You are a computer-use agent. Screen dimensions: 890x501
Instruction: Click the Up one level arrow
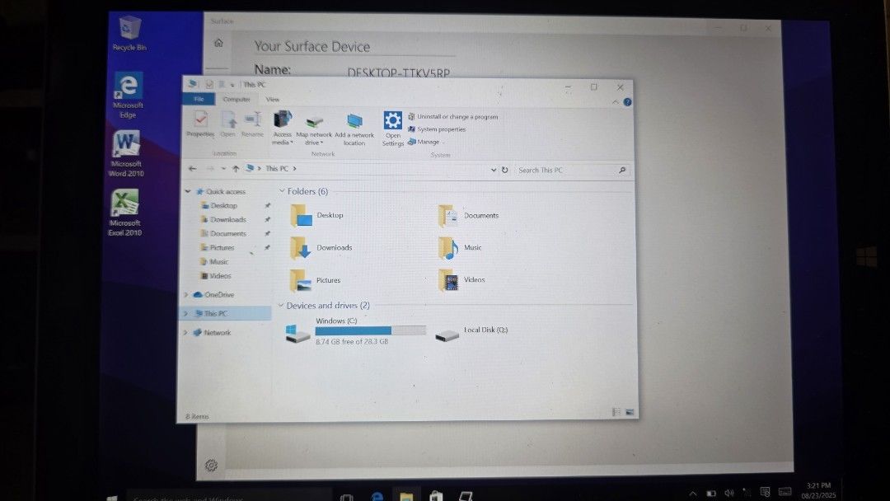coord(236,169)
